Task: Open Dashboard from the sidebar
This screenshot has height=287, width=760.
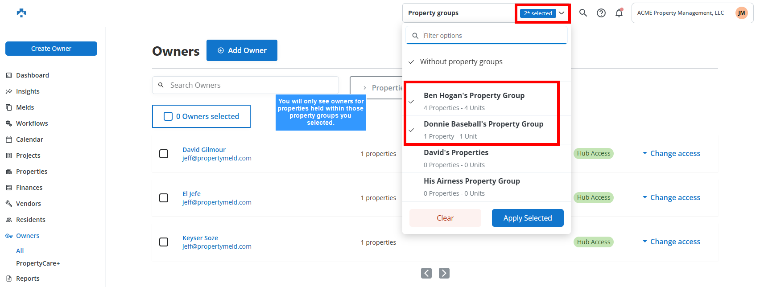Action: 33,75
